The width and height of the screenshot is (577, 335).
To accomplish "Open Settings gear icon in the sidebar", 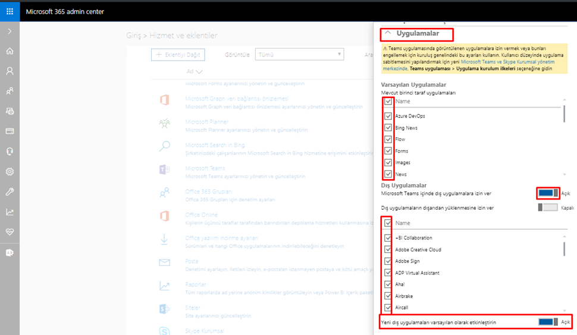I will point(10,172).
